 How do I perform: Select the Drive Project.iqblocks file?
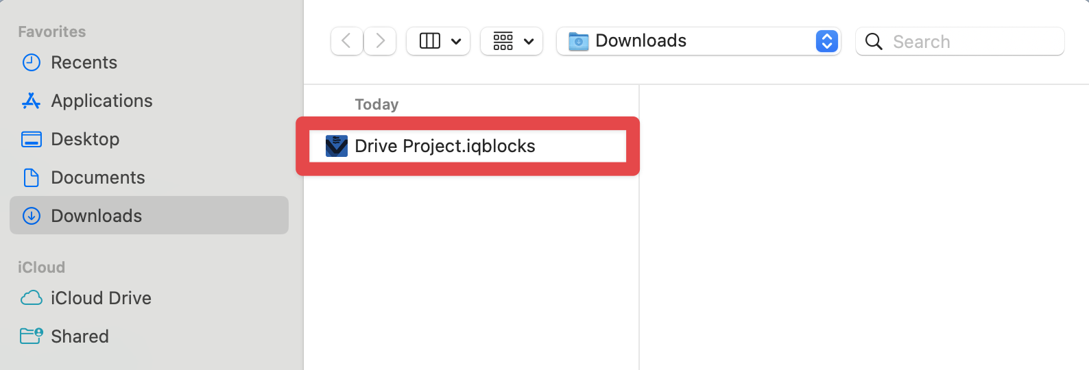(444, 146)
